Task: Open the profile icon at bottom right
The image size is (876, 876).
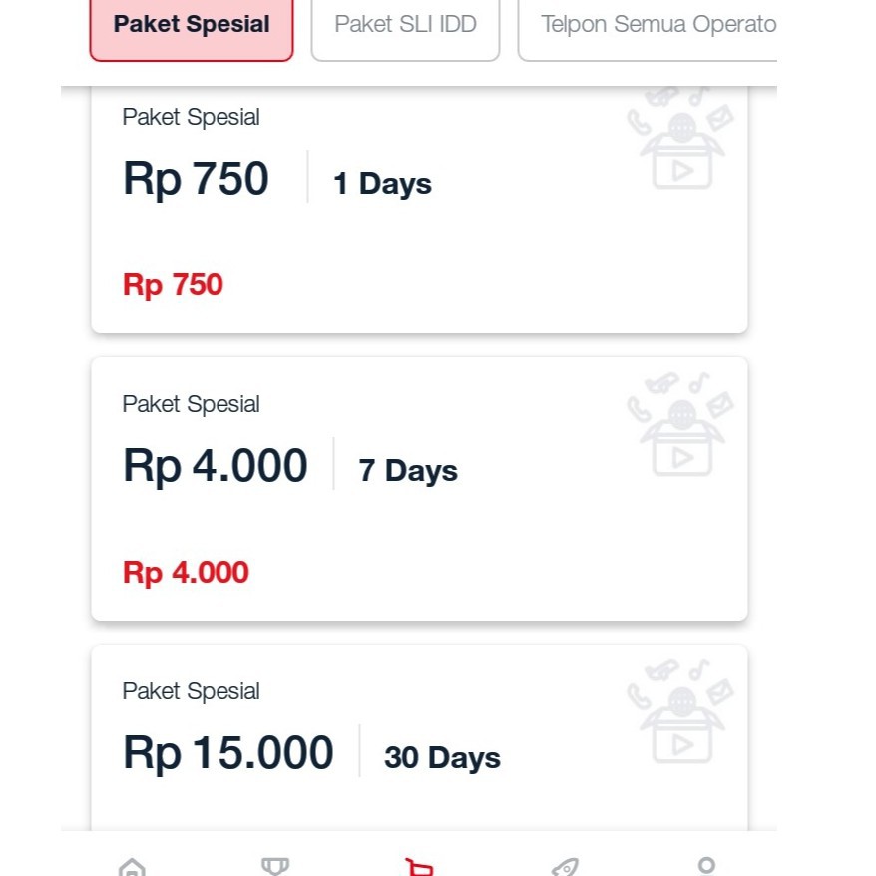Action: pyautogui.click(x=708, y=866)
